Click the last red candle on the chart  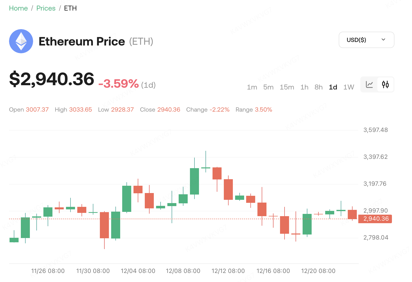[352, 214]
